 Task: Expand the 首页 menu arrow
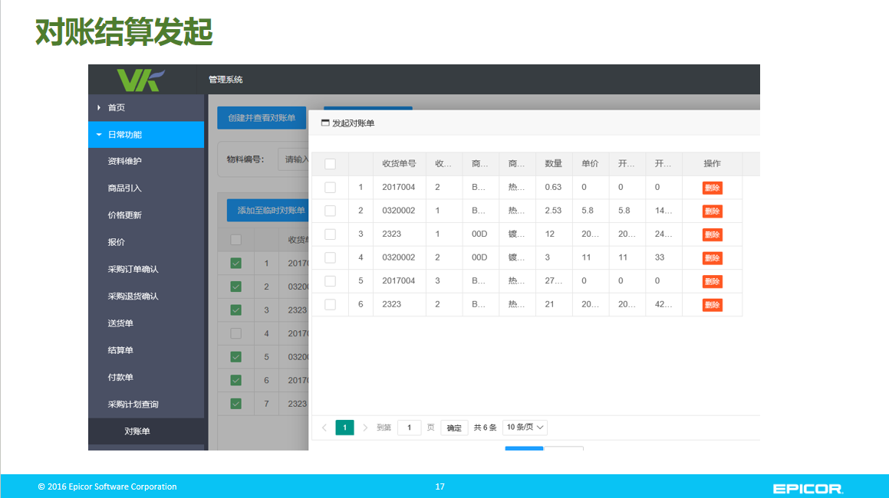(99, 108)
